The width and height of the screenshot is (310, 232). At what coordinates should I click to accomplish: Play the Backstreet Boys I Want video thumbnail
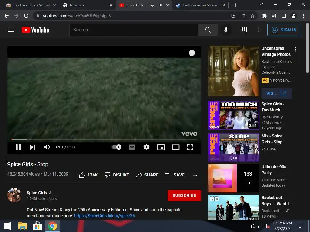point(233,207)
